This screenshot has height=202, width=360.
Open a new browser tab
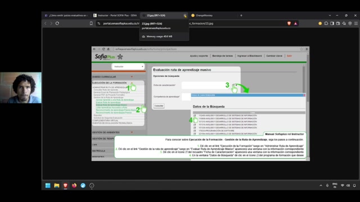click(x=241, y=15)
